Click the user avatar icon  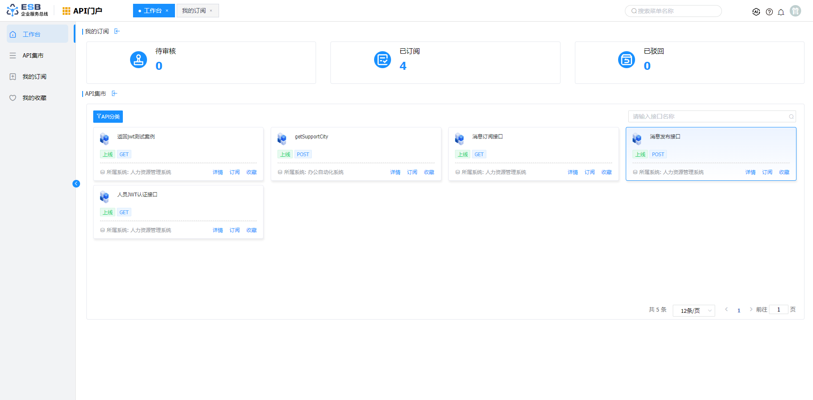[x=795, y=11]
